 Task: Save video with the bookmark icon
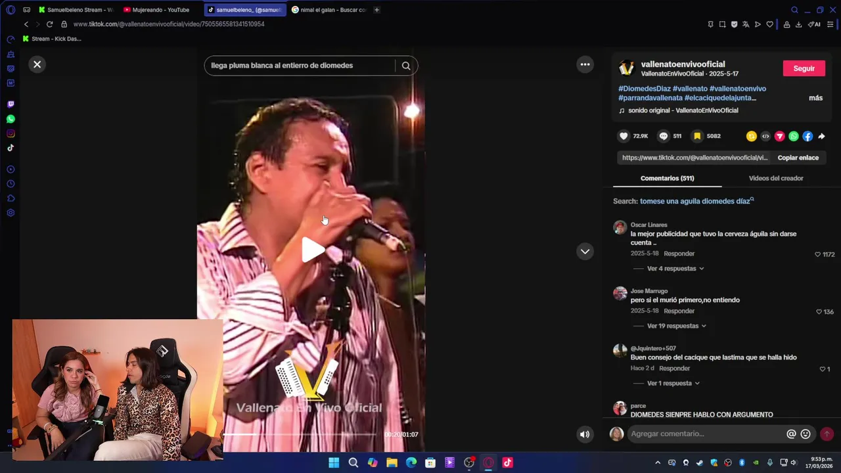697,136
